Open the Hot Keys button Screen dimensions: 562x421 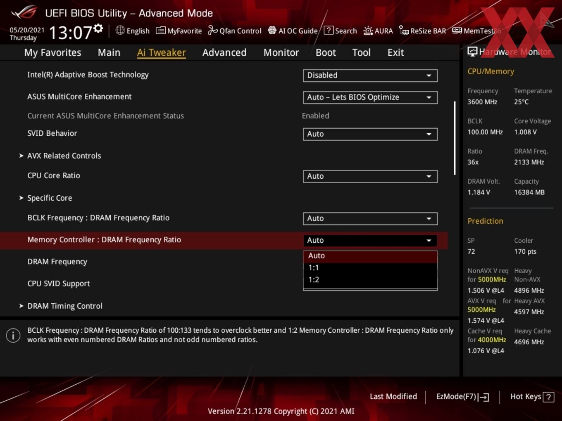coord(532,397)
